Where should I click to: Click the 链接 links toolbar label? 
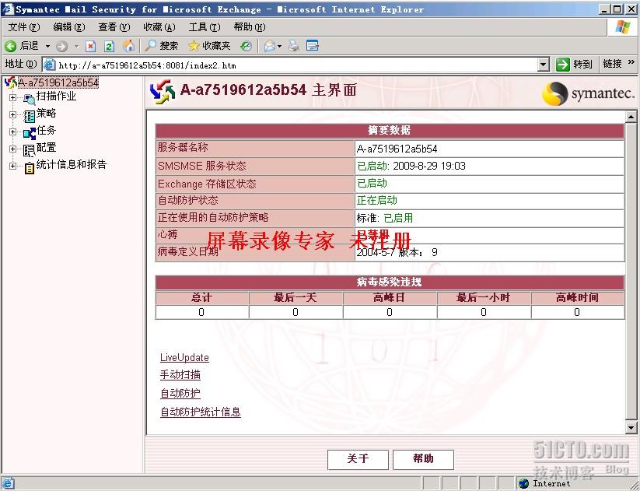612,64
